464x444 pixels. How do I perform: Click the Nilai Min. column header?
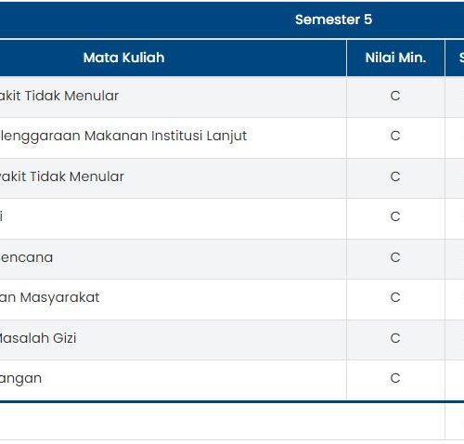tap(395, 58)
